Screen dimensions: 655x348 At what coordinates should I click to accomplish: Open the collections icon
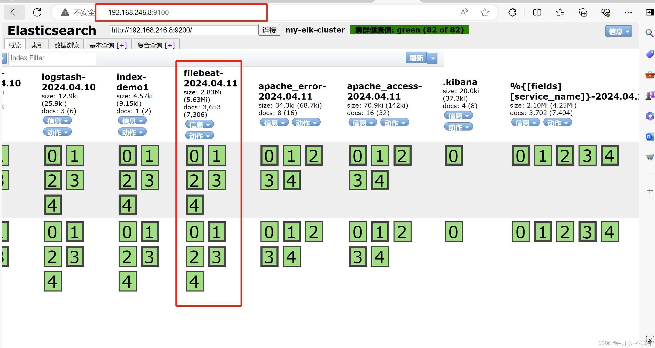pos(583,12)
